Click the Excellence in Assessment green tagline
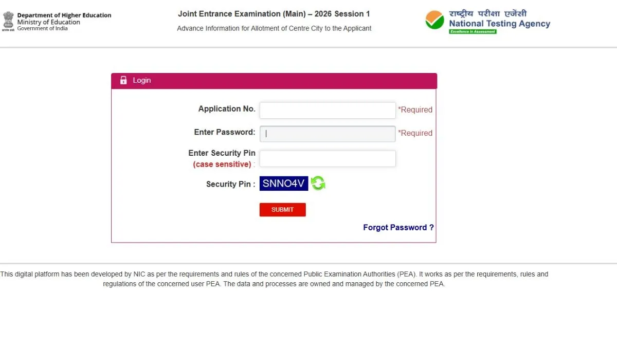This screenshot has height=347, width=617. [473, 32]
